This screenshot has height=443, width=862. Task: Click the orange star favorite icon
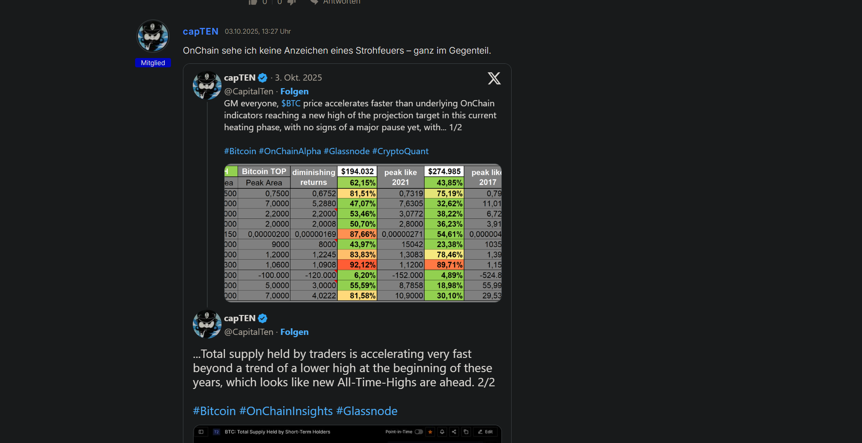pyautogui.click(x=430, y=432)
